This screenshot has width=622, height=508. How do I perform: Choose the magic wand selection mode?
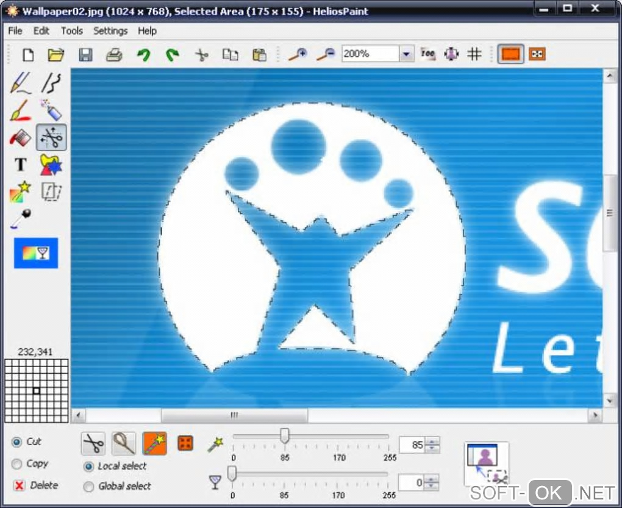coord(155,443)
